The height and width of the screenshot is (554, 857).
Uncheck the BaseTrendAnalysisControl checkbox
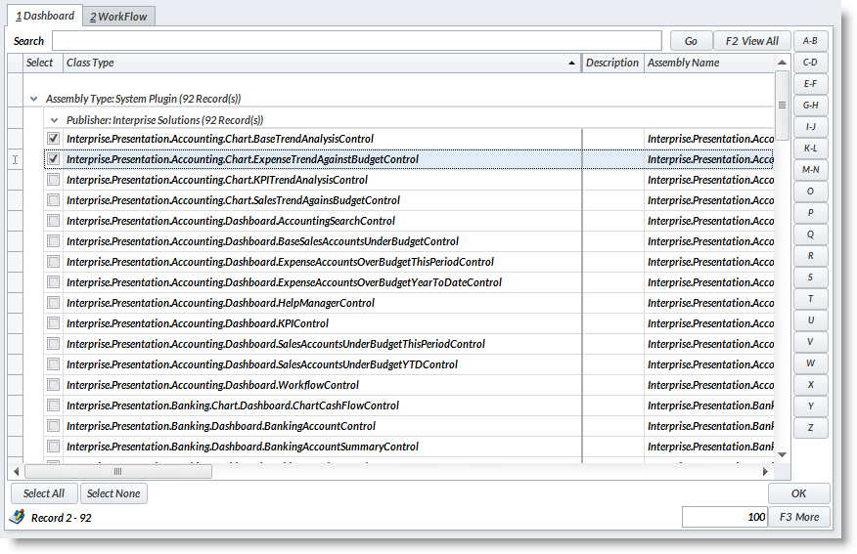(x=54, y=139)
